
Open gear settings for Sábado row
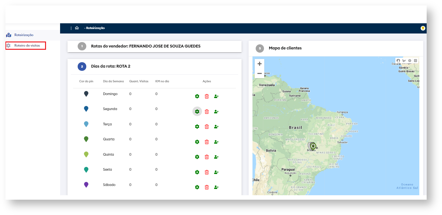pyautogui.click(x=197, y=187)
